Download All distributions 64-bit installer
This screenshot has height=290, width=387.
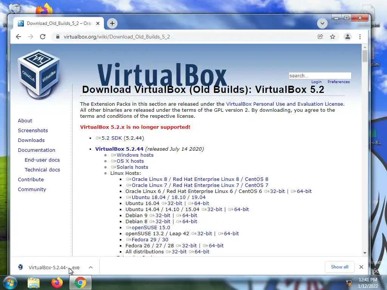tap(199, 252)
